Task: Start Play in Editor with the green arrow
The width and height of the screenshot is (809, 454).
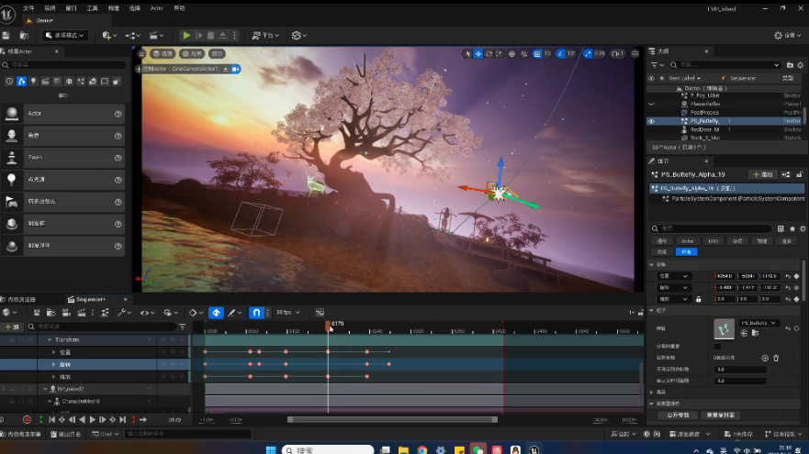Action: [x=186, y=36]
